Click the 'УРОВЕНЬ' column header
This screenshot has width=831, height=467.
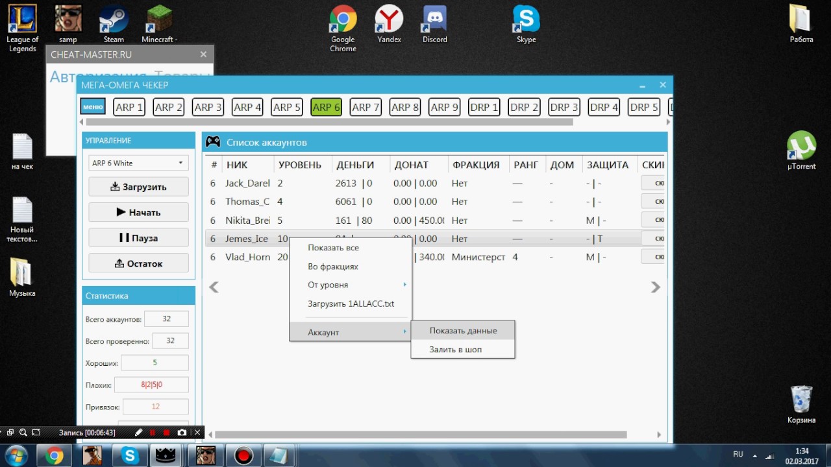pos(299,165)
